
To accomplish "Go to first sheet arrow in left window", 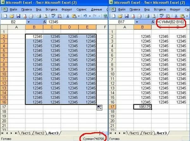I will coord(2,133).
